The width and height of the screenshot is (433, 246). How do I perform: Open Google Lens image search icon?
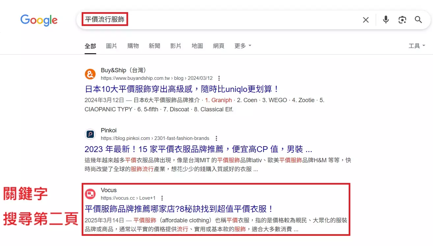click(x=402, y=20)
